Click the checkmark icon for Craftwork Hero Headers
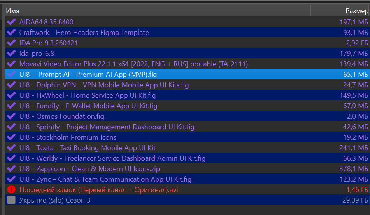This screenshot has height=215, width=370. [11, 32]
